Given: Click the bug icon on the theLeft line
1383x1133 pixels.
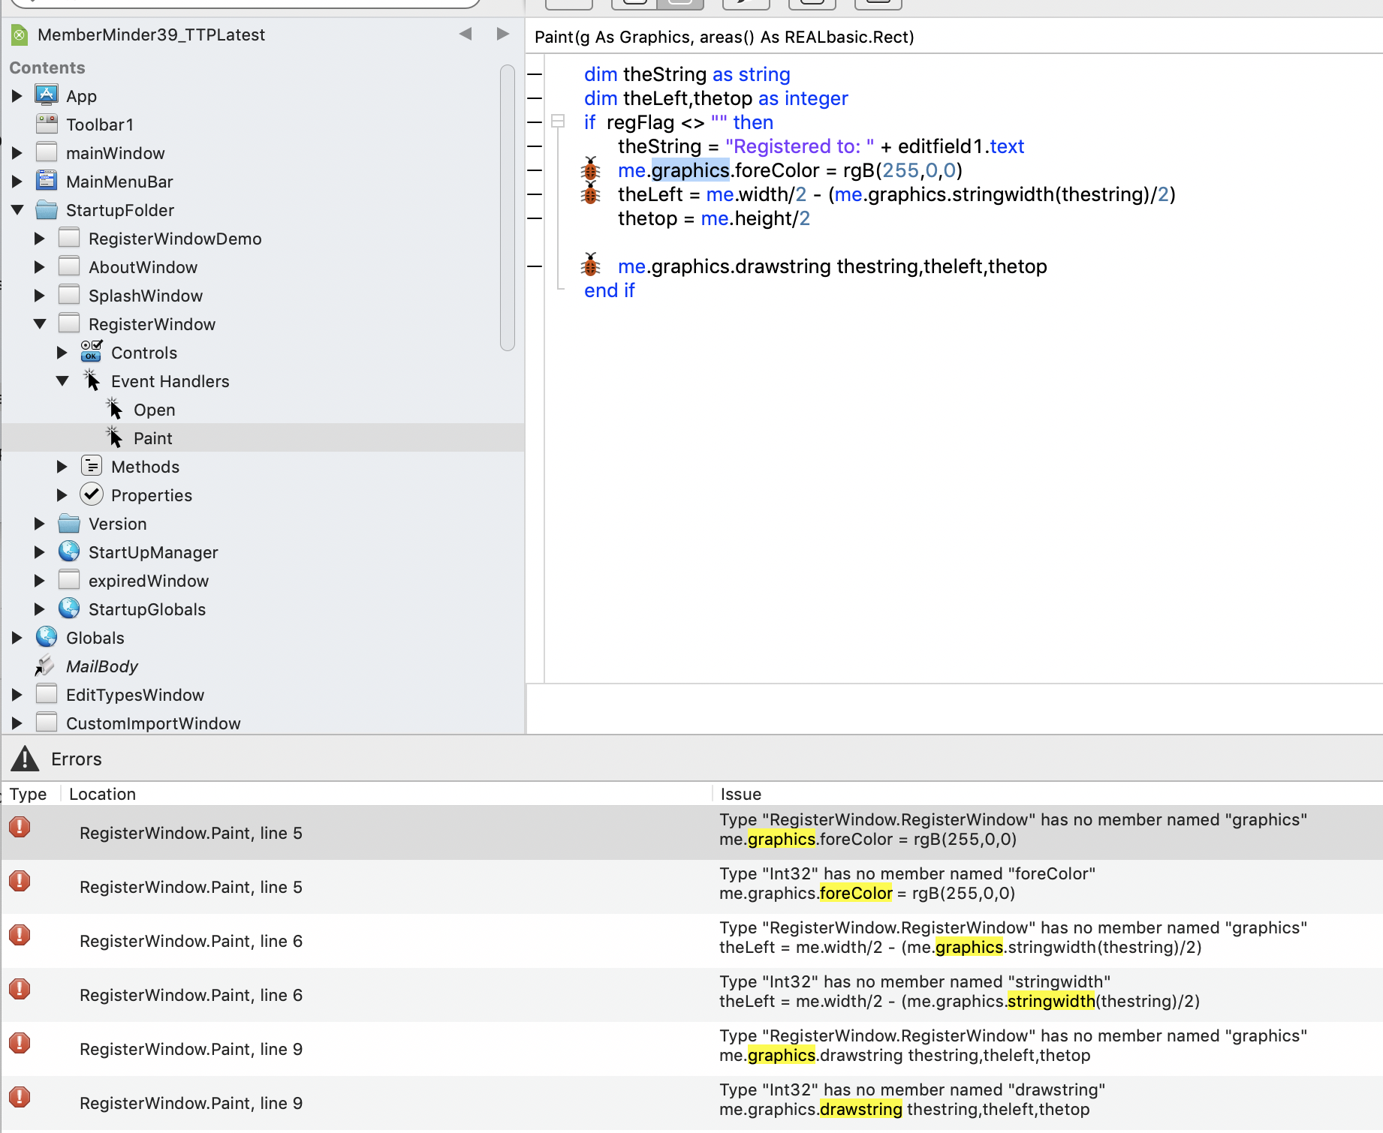Looking at the screenshot, I should 591,194.
